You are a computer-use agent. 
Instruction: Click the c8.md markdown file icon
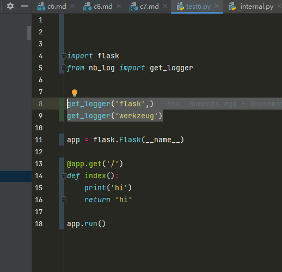(x=87, y=7)
